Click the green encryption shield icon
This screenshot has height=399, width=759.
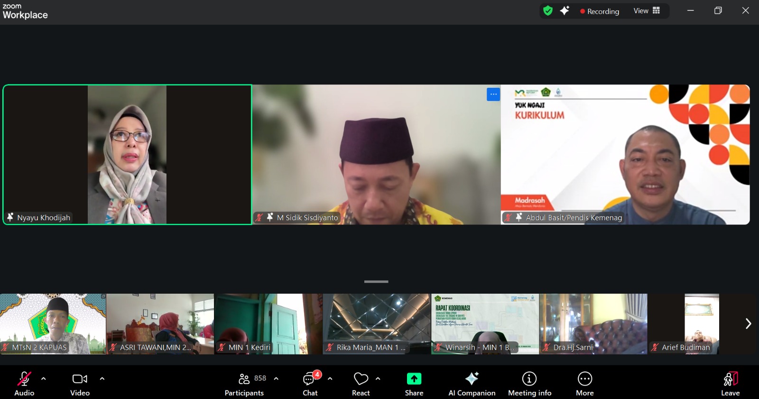coord(548,11)
